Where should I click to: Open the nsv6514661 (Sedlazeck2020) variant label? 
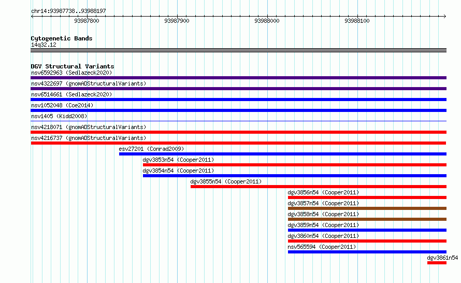[71, 94]
